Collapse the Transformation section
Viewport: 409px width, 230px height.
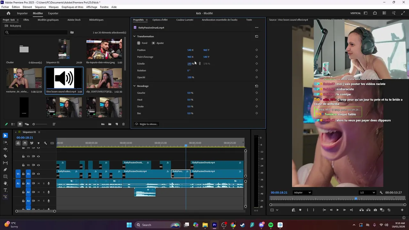(135, 36)
